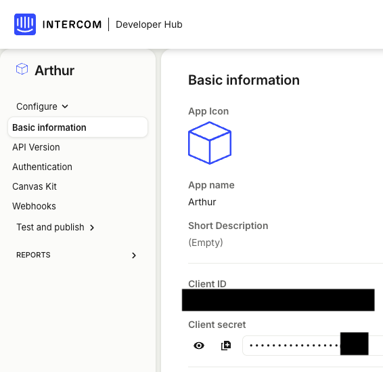Click the (Empty) short description value
The height and width of the screenshot is (372, 383).
pos(206,243)
